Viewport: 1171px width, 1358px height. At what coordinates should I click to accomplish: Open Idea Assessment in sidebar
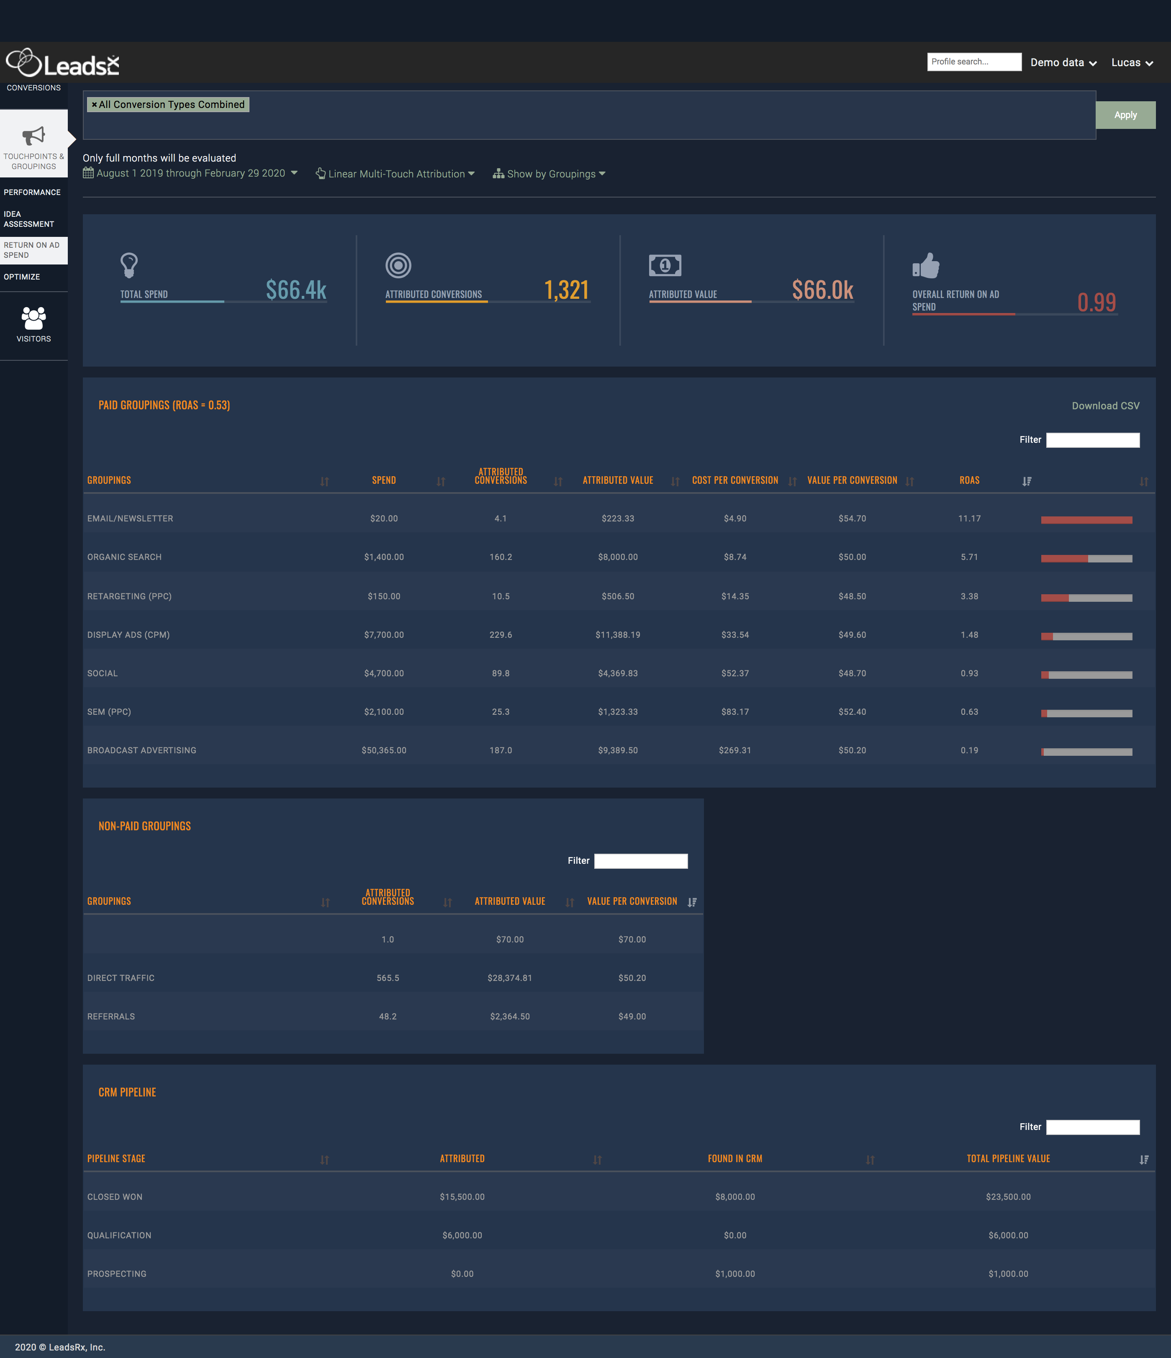29,219
